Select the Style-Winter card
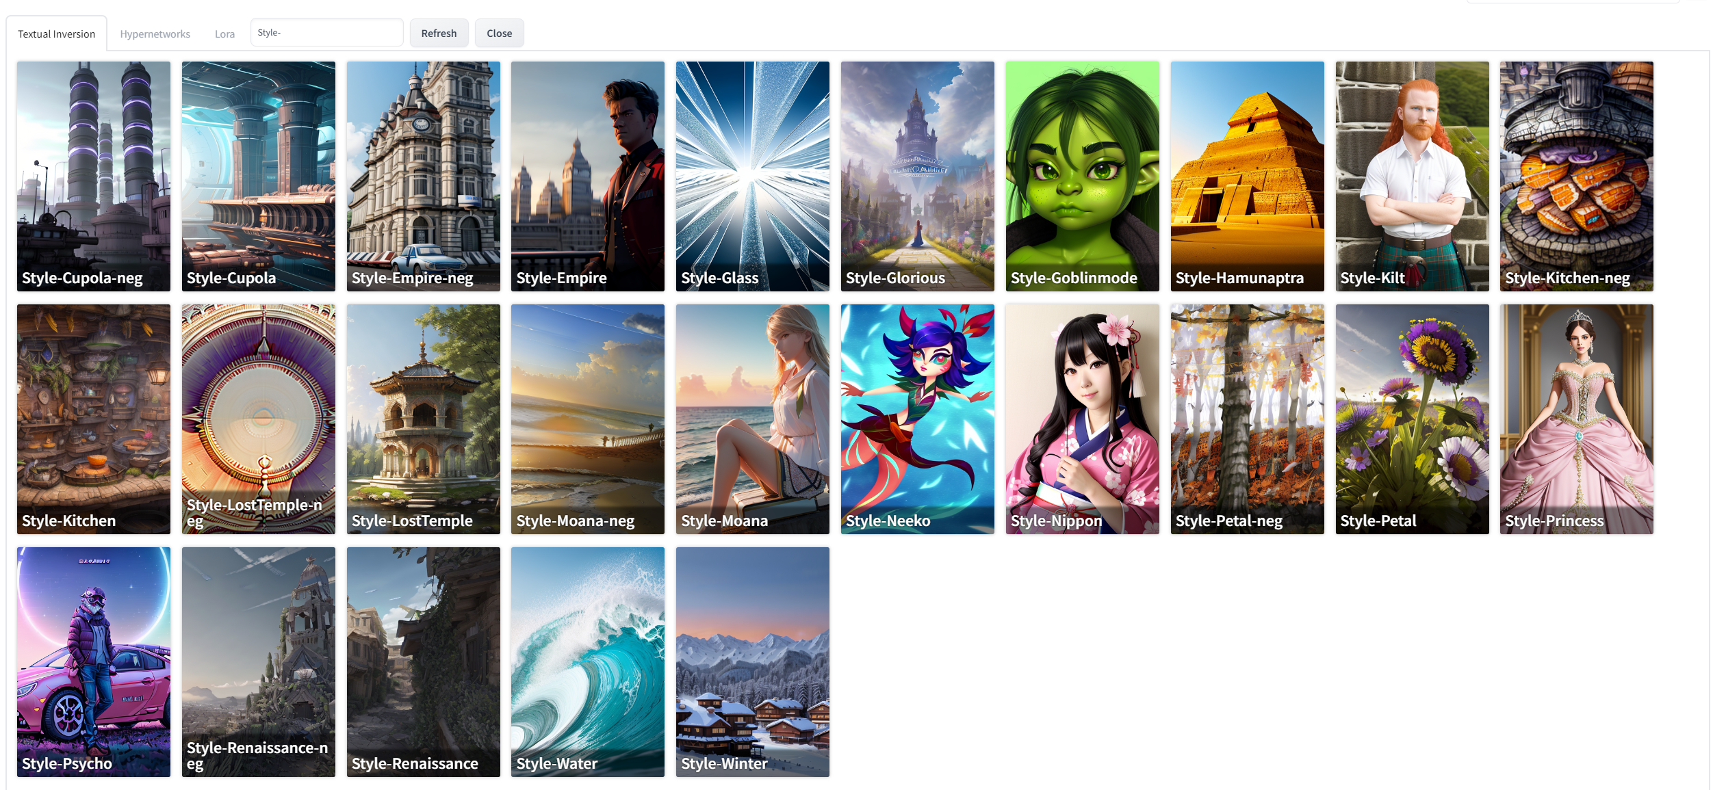 tap(753, 662)
